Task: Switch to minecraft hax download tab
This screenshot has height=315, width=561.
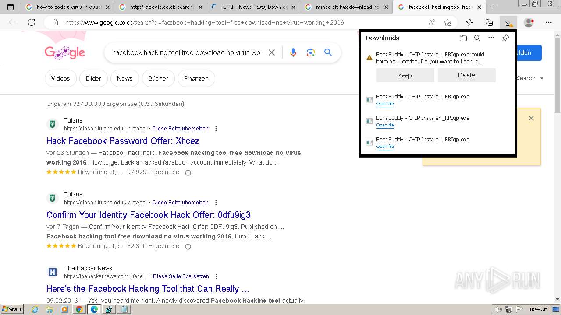Action: pos(347,7)
